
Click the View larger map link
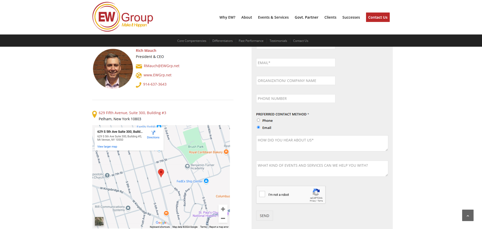click(107, 147)
